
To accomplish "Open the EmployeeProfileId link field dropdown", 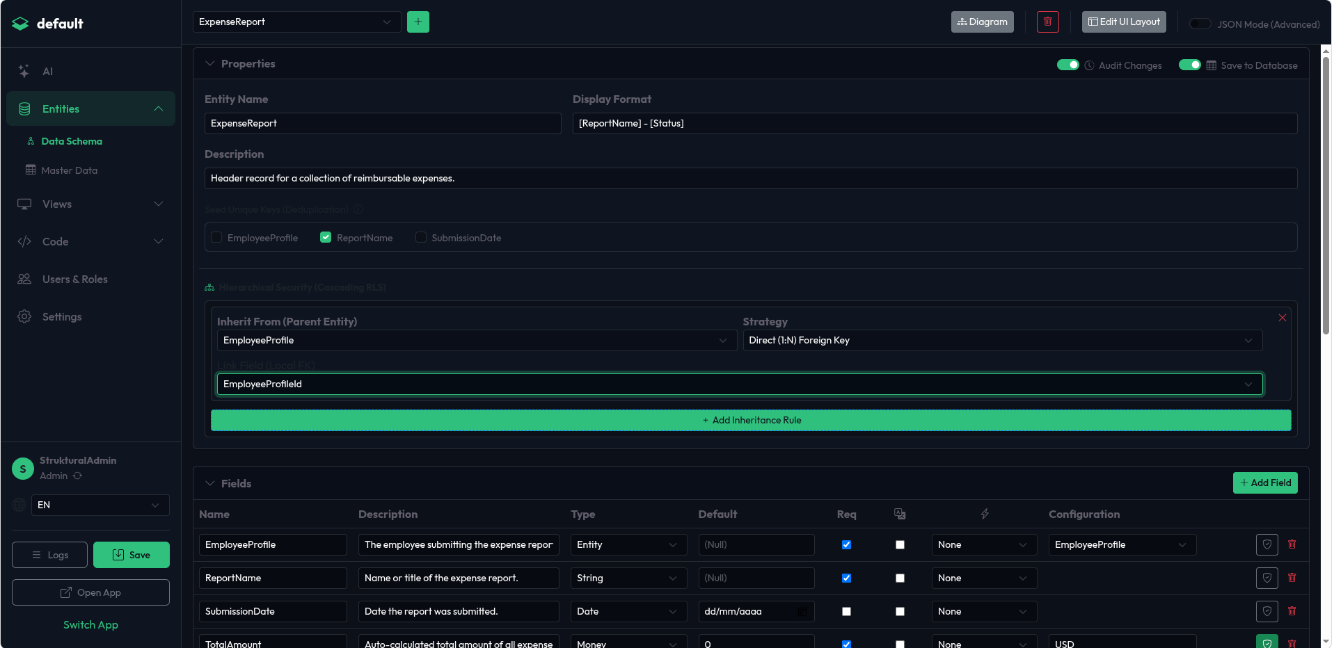I will [740, 384].
